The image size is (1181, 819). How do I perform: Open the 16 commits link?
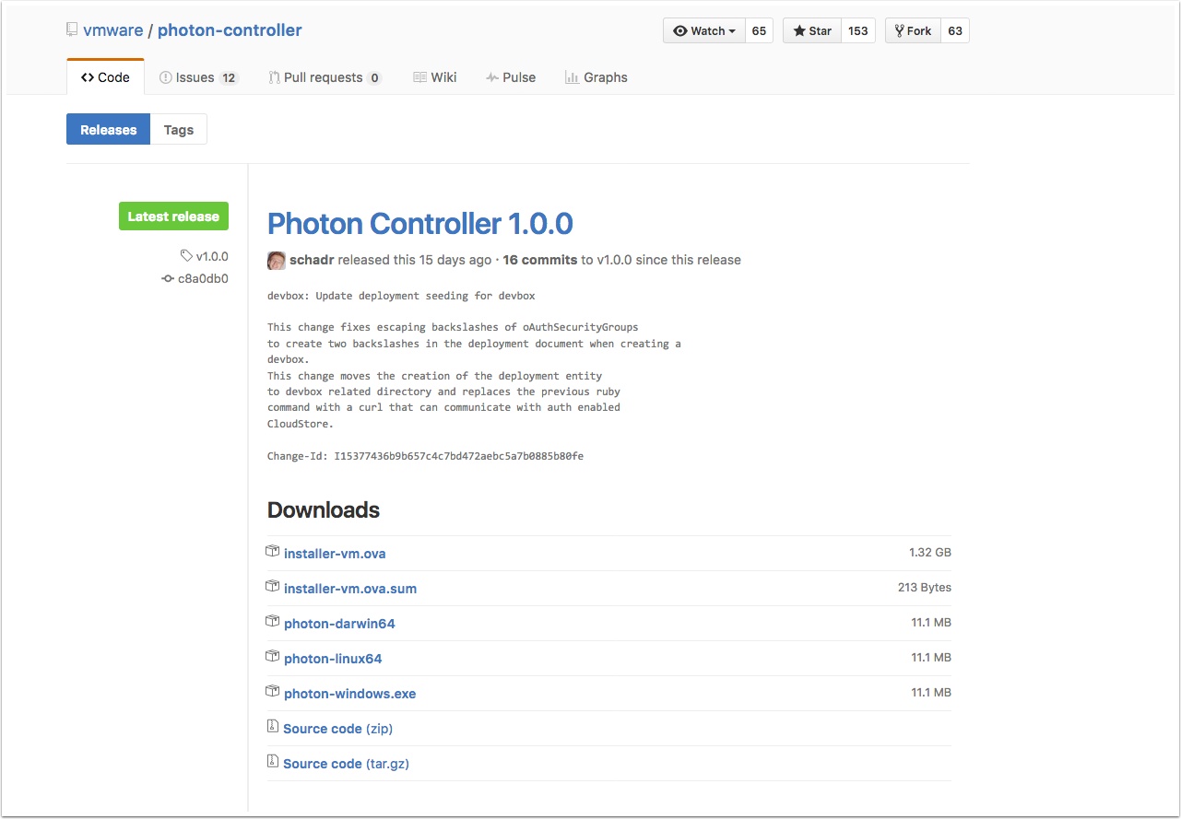[x=540, y=260]
